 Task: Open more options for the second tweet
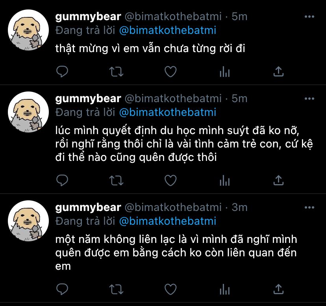point(309,99)
